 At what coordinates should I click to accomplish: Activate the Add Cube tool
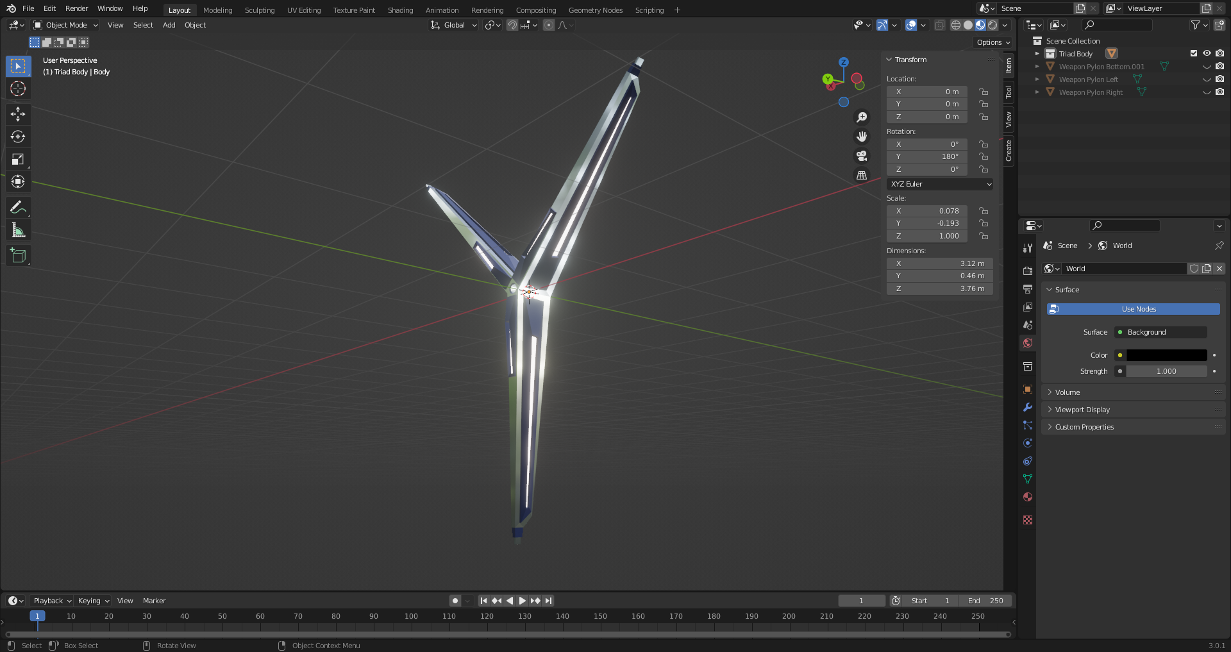pyautogui.click(x=18, y=255)
